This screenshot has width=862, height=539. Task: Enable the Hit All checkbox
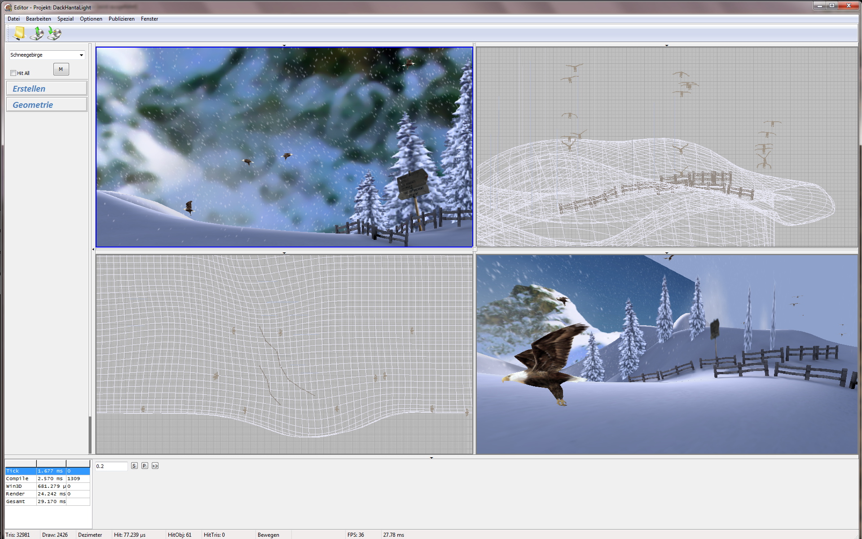point(13,73)
